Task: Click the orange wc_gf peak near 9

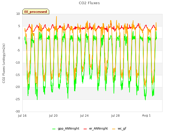Action: coord(56,17)
